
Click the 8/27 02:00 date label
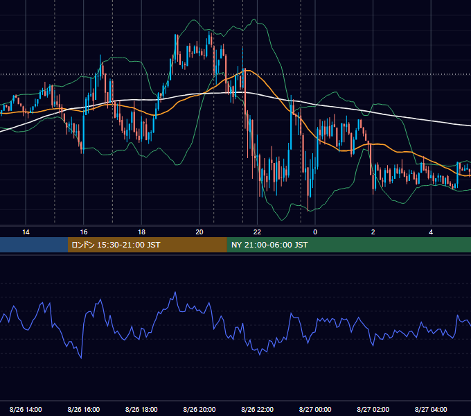pos(373,409)
